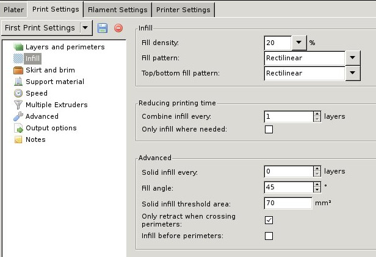This screenshot has width=376, height=257.
Task: Switch to the Filament Settings tab
Action: pos(117,10)
